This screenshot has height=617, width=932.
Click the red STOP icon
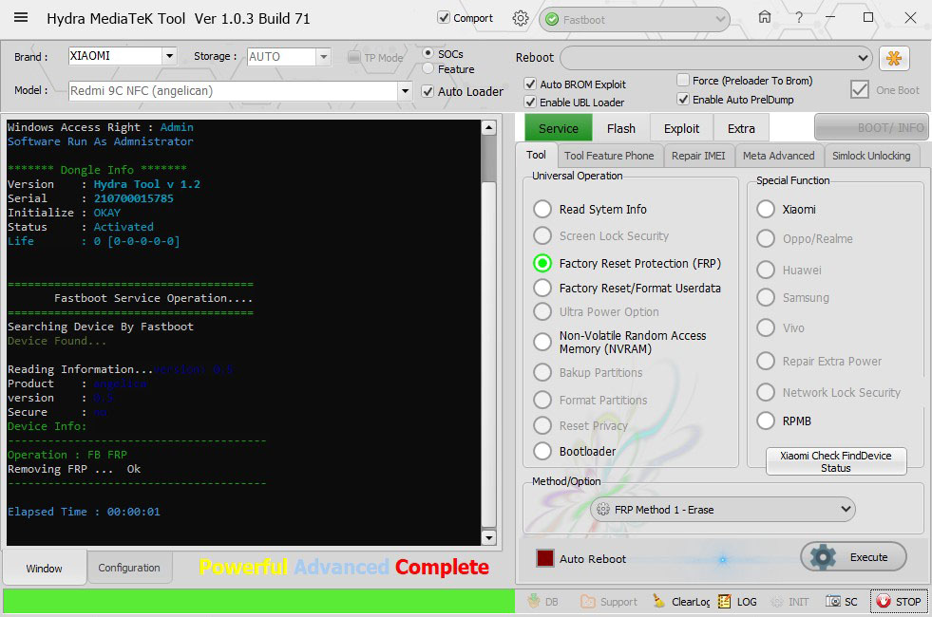point(899,602)
